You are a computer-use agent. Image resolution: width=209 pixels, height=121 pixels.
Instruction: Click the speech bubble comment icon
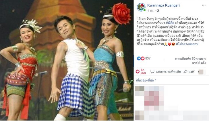click(x=152, y=71)
